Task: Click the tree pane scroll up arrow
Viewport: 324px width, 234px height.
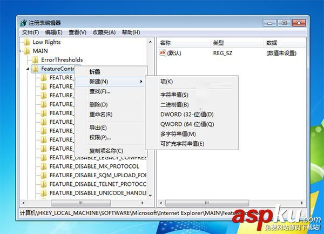Action: pyautogui.click(x=151, y=42)
